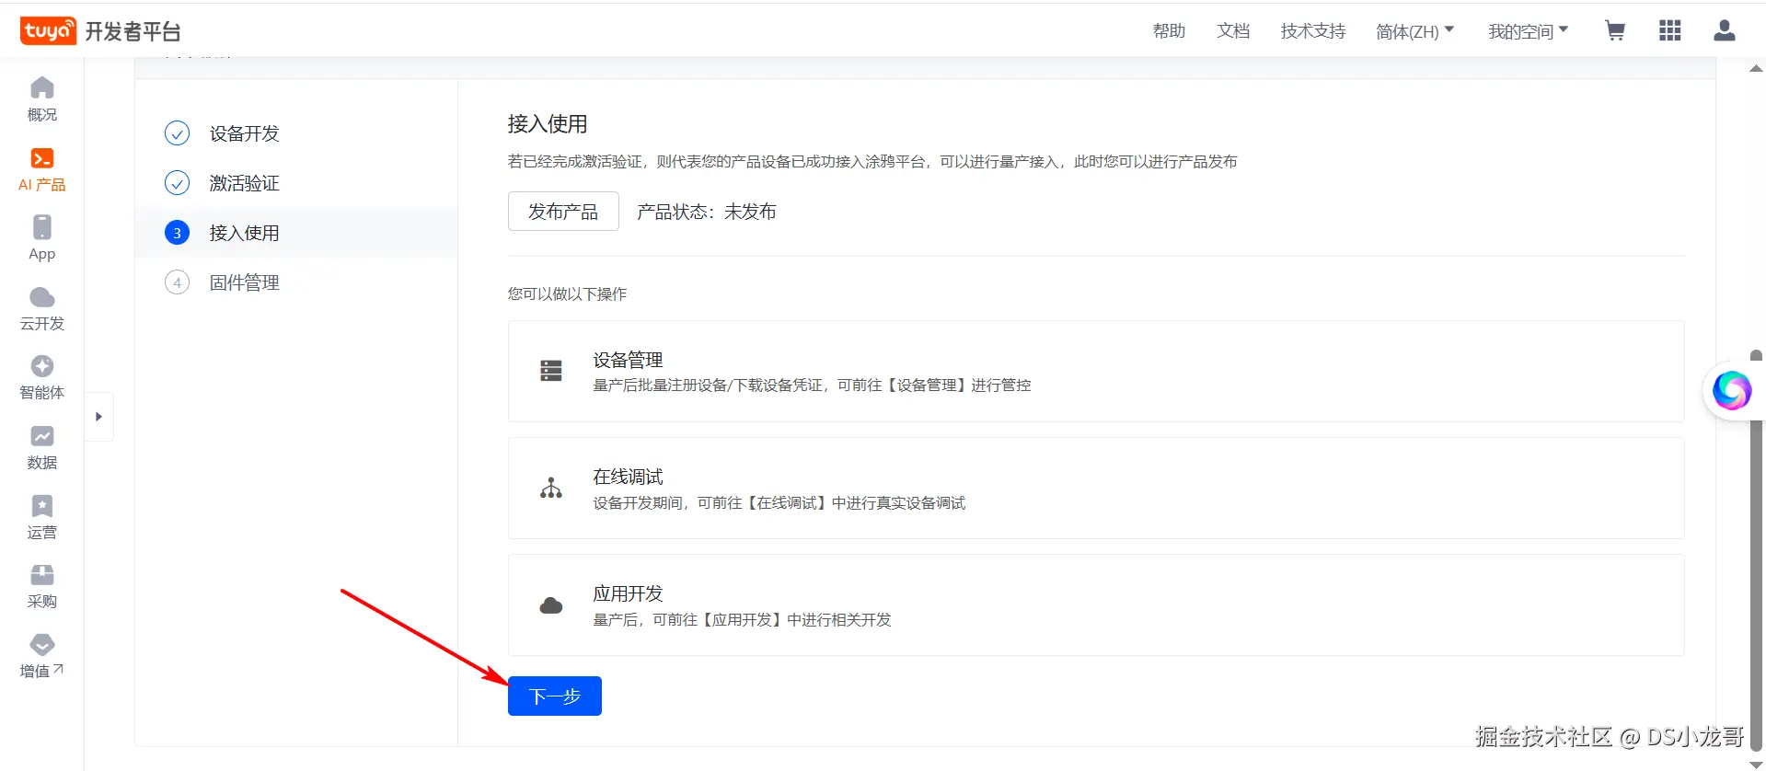The image size is (1766, 771).
Task: Click the 接入使用 section heading
Action: pyautogui.click(x=548, y=123)
